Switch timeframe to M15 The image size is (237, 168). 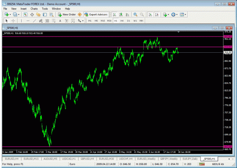[103, 21]
